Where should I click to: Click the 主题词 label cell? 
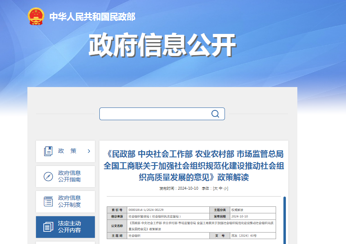117,235
